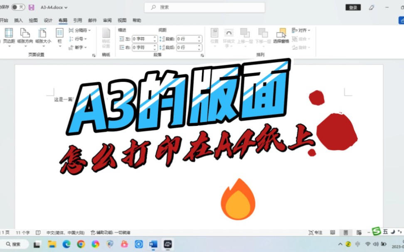Expand the 分隔符 (Breaks) dropdown
Image resolution: width=404 pixels, height=252 pixels.
[x=81, y=30]
